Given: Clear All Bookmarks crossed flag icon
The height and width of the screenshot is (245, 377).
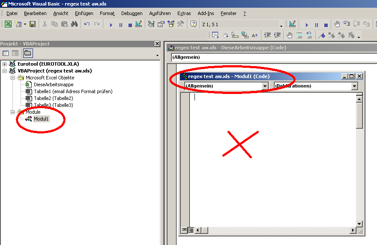Looking at the screenshot, I should [x=352, y=36].
